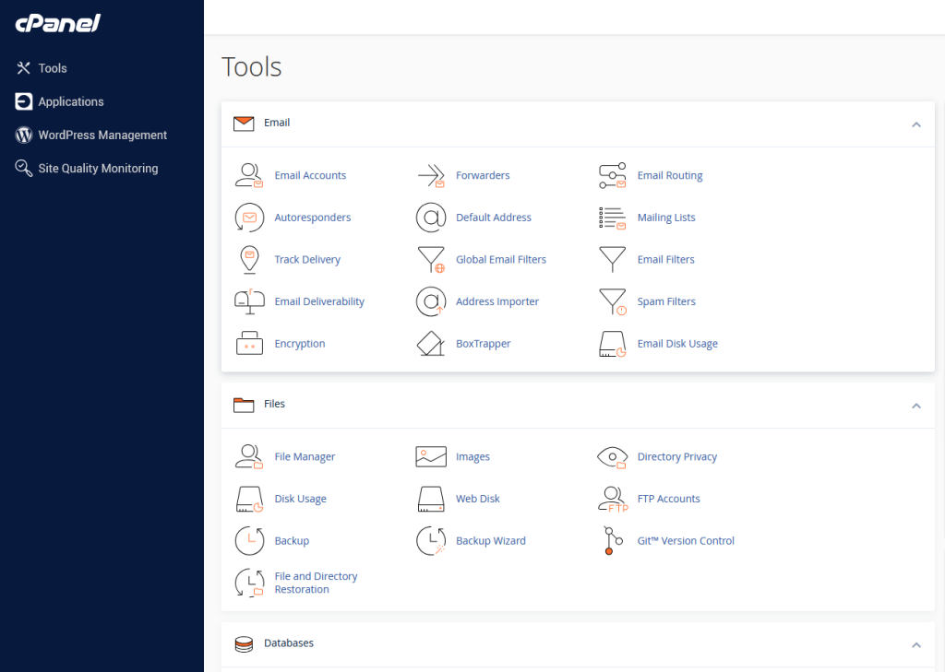945x672 pixels.
Task: Open the Backup Wizard icon
Action: tap(431, 541)
